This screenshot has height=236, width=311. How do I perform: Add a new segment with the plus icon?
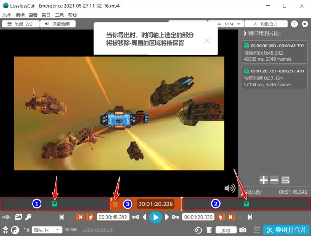263,180
